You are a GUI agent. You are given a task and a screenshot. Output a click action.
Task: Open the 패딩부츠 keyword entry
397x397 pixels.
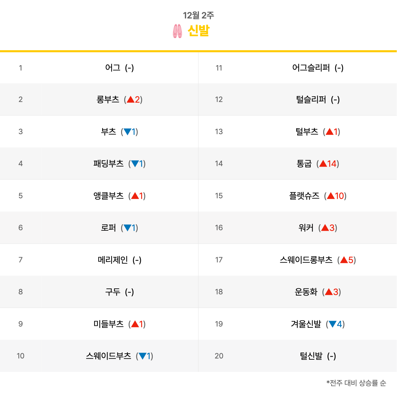[108, 164]
